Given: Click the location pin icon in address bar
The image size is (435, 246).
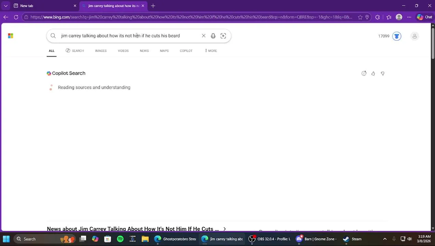Looking at the screenshot, I should click(367, 17).
